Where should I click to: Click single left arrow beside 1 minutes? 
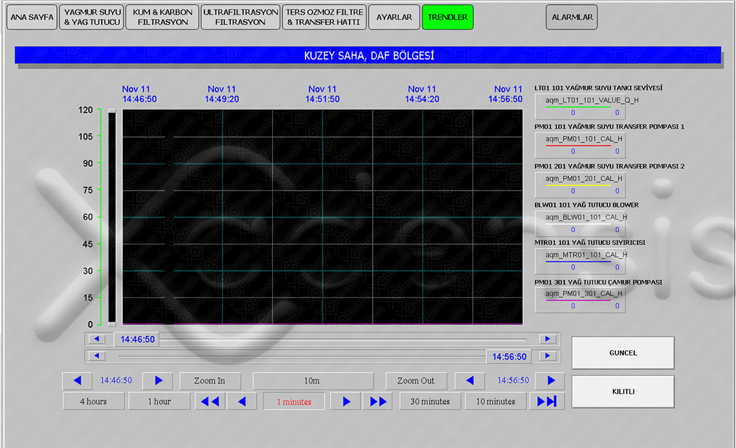click(x=242, y=401)
